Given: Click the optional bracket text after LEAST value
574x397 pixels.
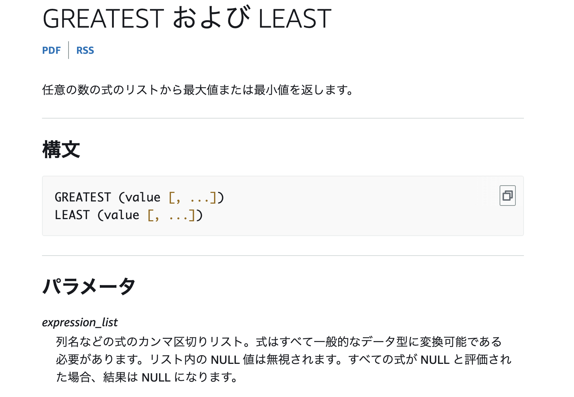Looking at the screenshot, I should (171, 215).
